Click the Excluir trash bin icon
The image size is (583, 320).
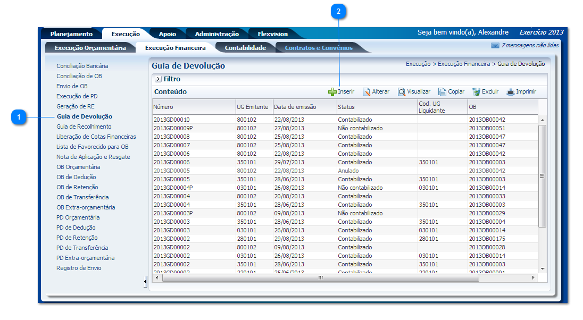(476, 92)
